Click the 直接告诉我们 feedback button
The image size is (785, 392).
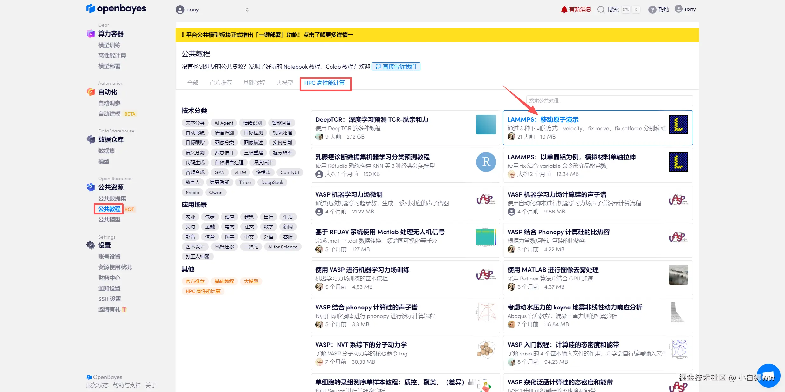point(396,67)
